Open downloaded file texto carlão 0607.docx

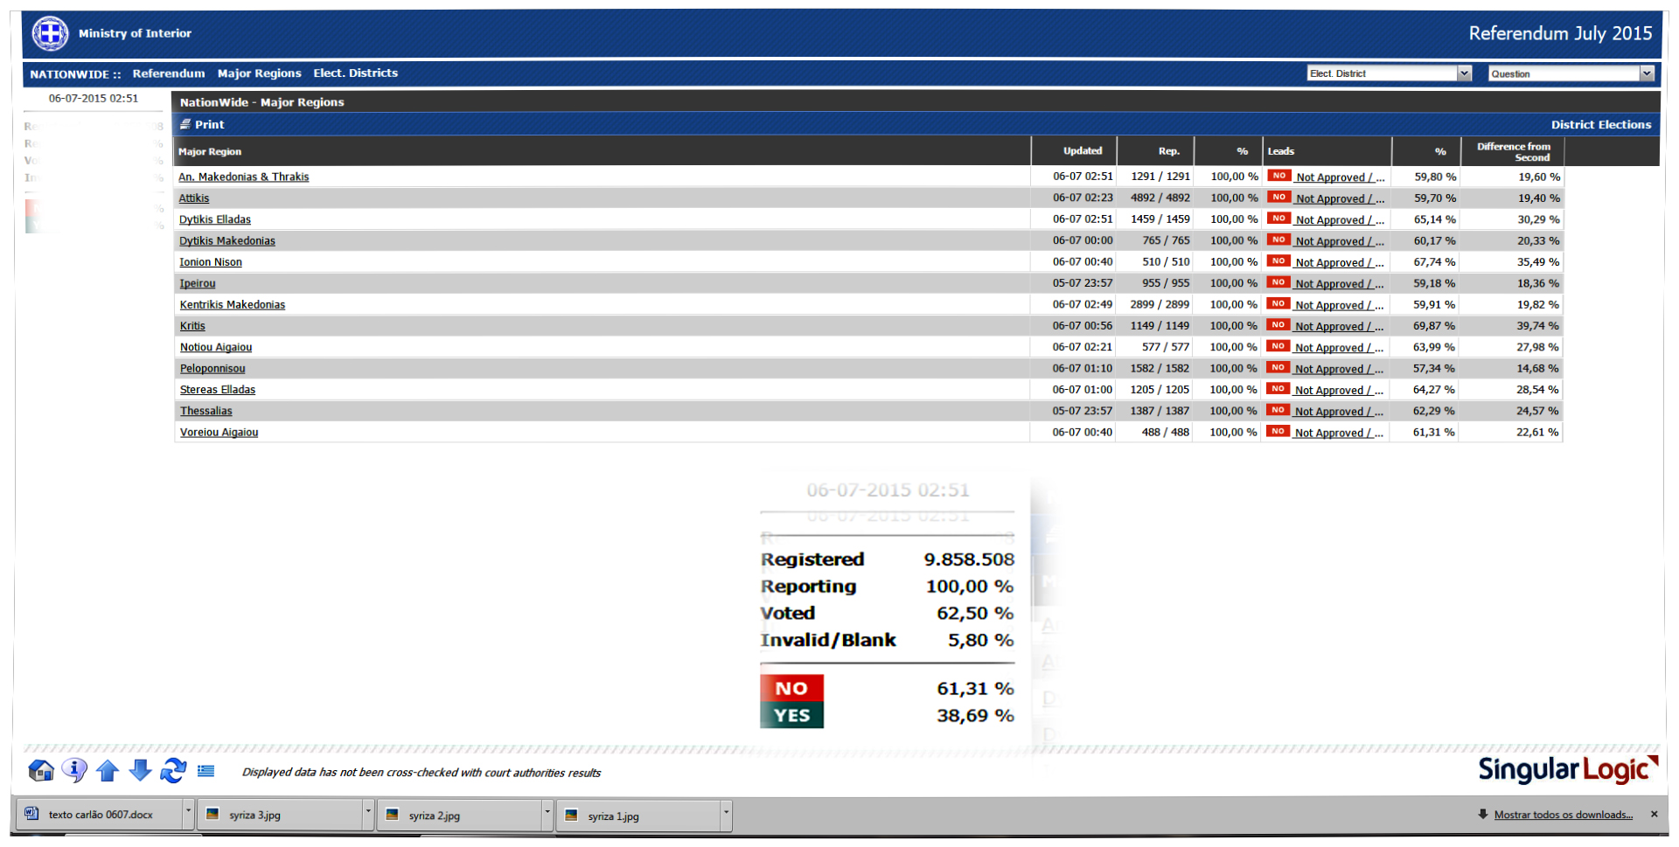pyautogui.click(x=100, y=815)
